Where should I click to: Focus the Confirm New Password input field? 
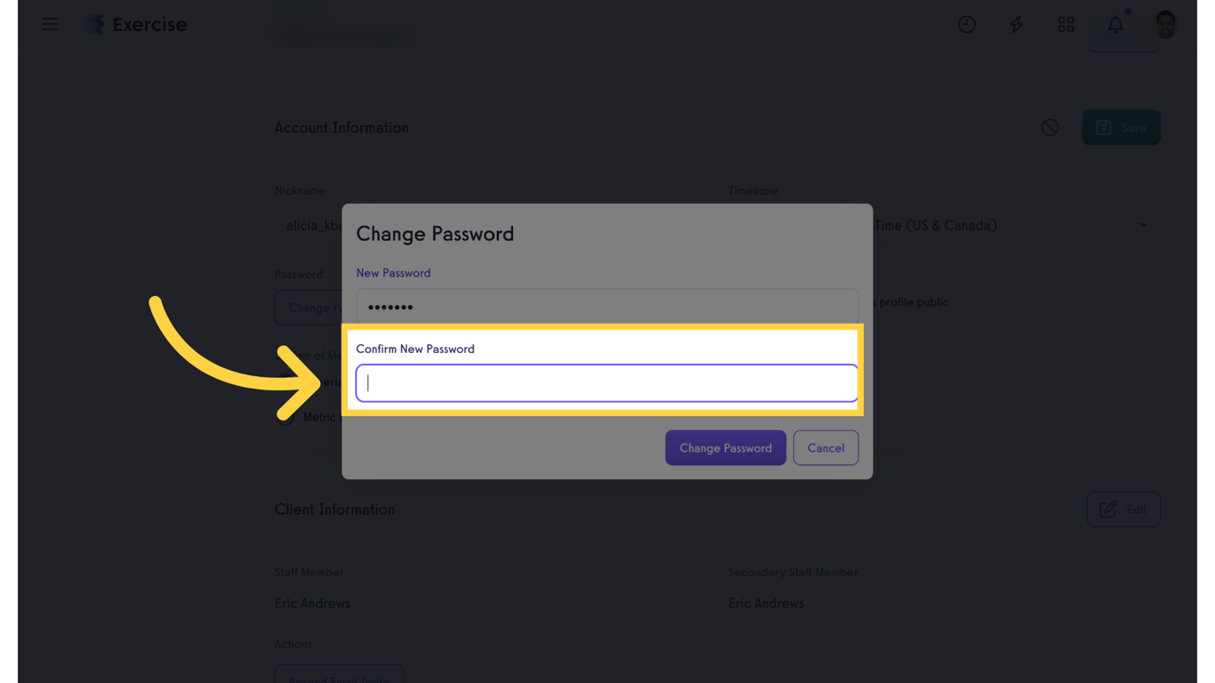point(607,382)
